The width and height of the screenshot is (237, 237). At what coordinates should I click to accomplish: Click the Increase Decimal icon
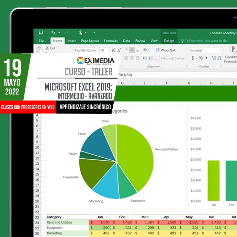pos(214,58)
